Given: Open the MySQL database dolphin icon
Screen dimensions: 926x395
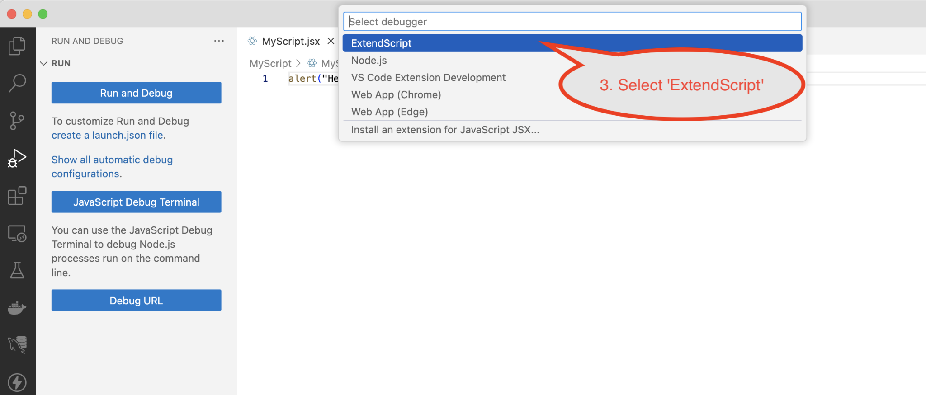Looking at the screenshot, I should point(17,345).
